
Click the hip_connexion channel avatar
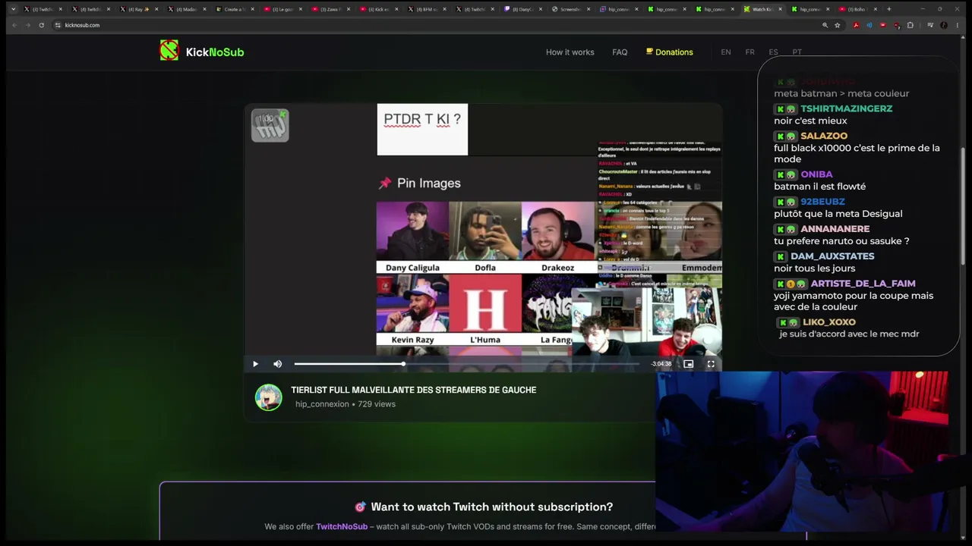pyautogui.click(x=268, y=397)
